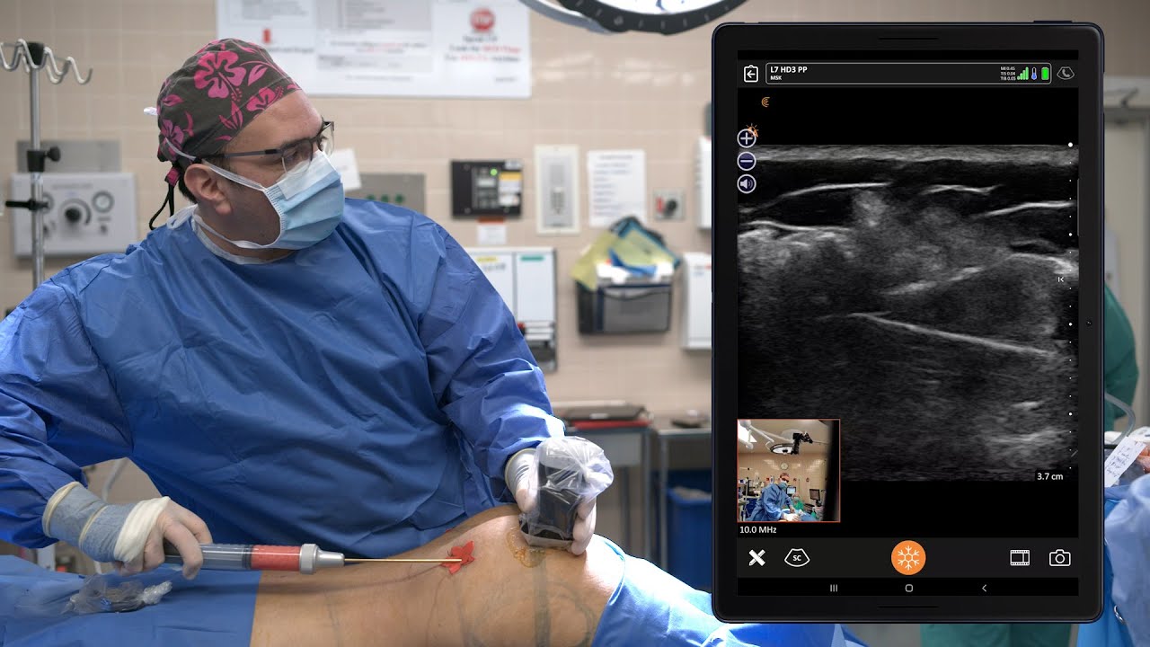This screenshot has width=1150, height=647.
Task: Open the annotation and measurement tools icon
Action: click(x=756, y=558)
